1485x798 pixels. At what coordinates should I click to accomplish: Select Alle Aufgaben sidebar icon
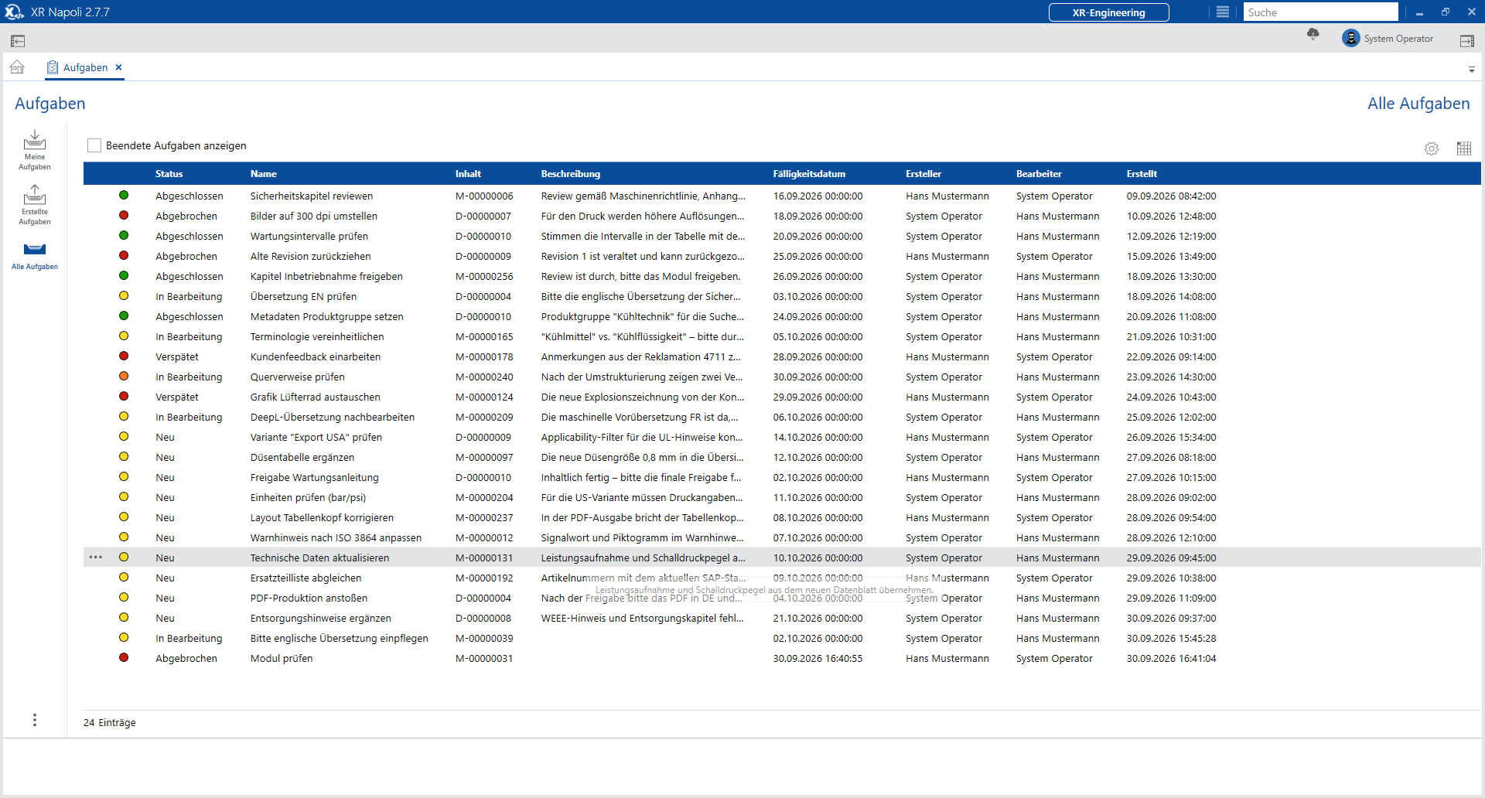35,249
